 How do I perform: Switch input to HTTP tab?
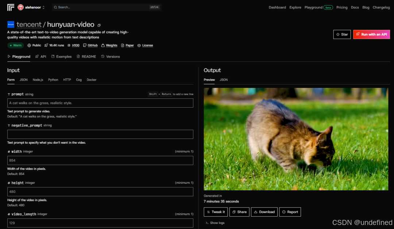[x=67, y=80]
